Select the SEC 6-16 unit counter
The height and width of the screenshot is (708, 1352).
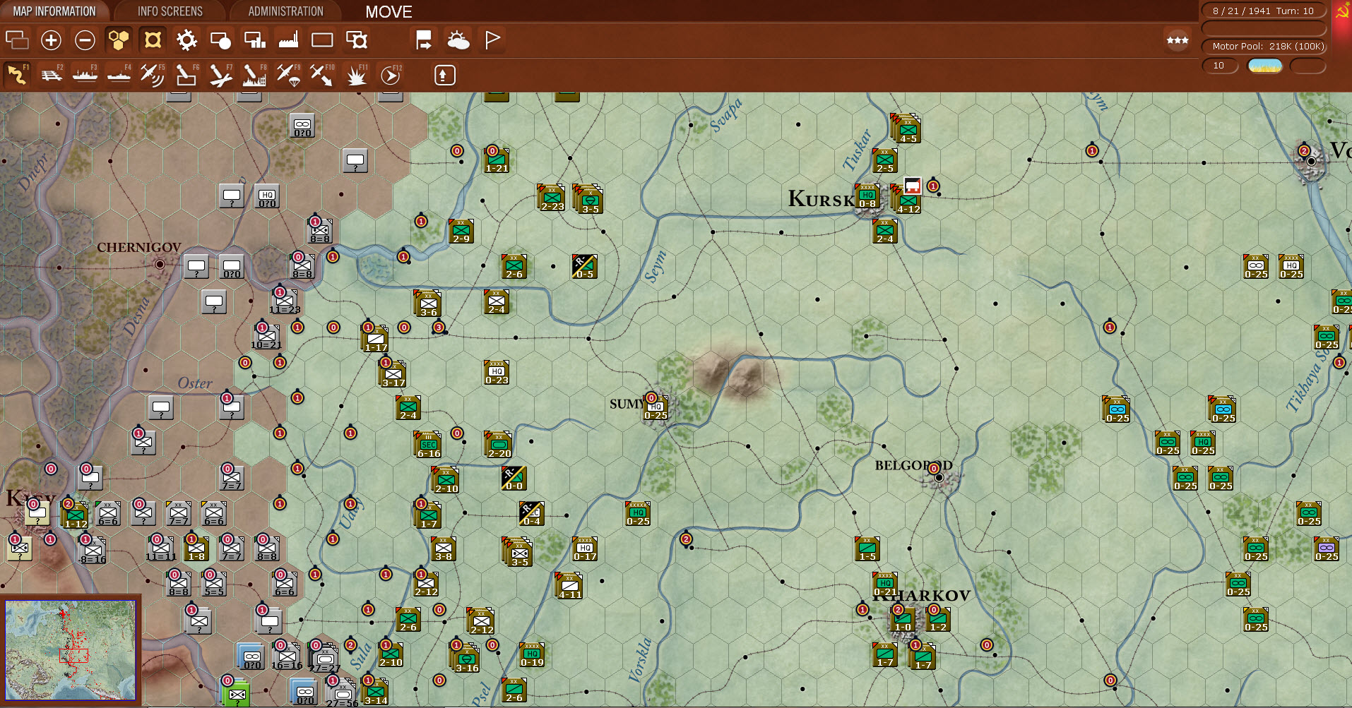click(428, 445)
